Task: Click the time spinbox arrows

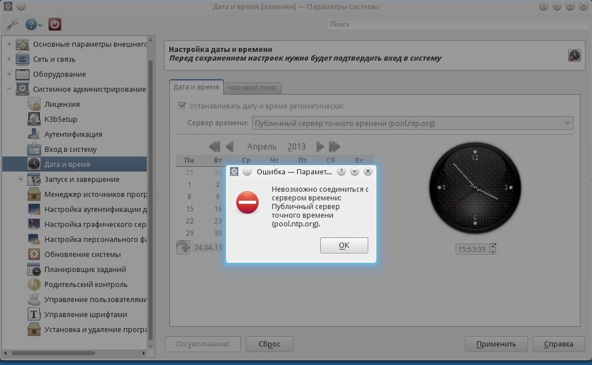Action: click(x=493, y=249)
